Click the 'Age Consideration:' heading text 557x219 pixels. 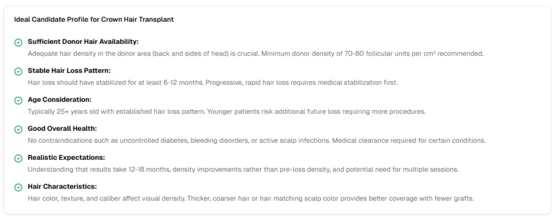(x=59, y=99)
